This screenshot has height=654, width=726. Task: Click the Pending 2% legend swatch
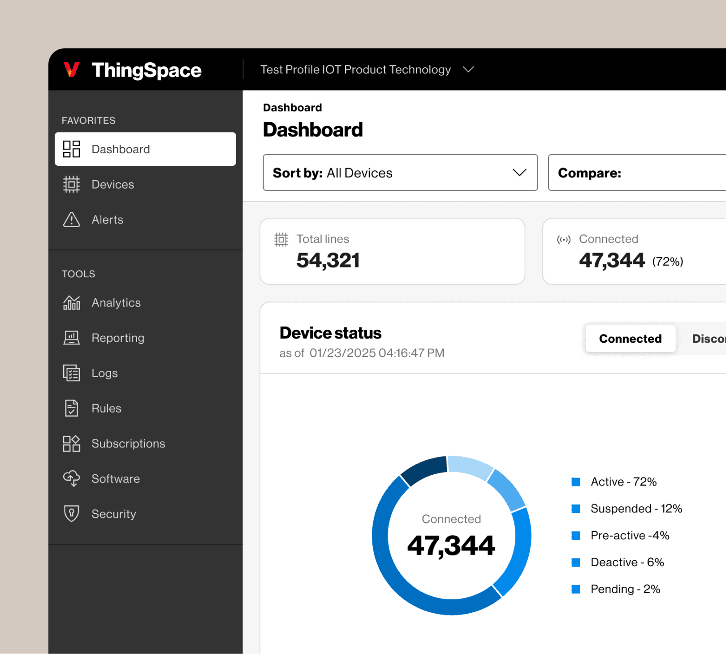(x=576, y=589)
